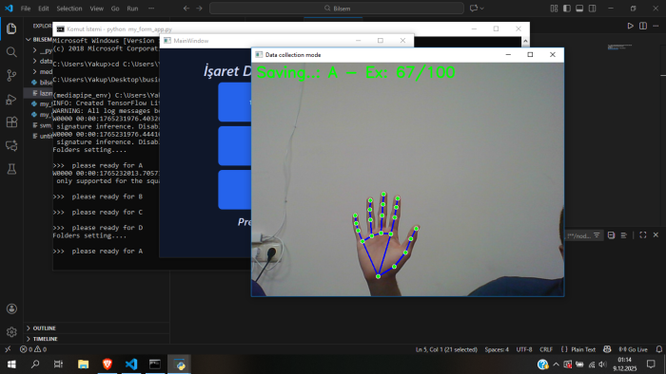Expand the TIMELINE section
Screen dimensions: 666x374
point(45,339)
